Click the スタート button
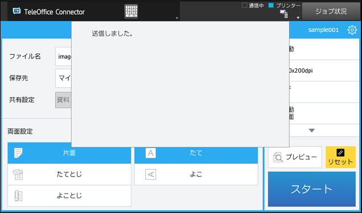362x213 pixels. pos(312,189)
